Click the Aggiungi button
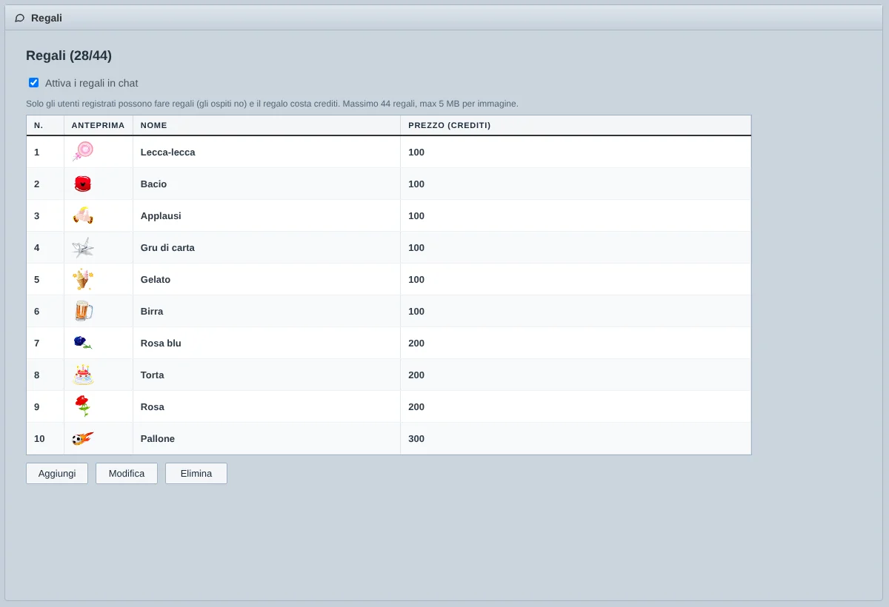The width and height of the screenshot is (889, 607). (57, 473)
